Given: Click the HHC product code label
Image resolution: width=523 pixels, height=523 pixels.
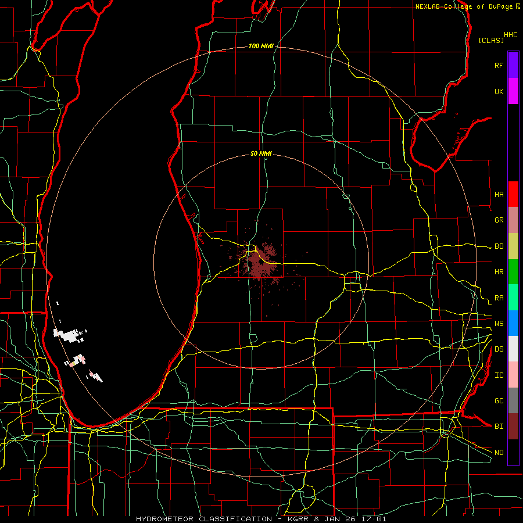Looking at the screenshot, I should pos(511,35).
